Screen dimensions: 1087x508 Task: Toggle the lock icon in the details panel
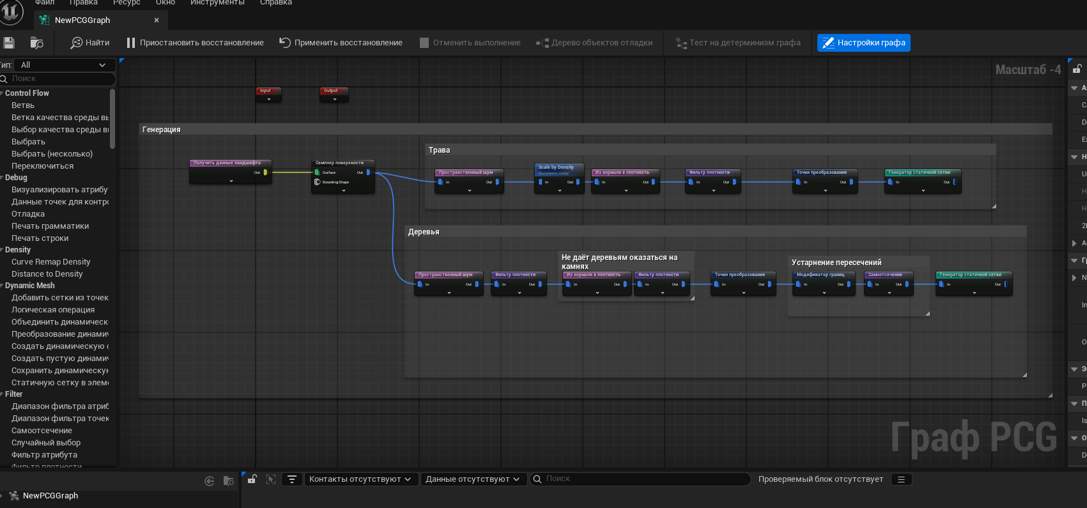coord(1077,69)
